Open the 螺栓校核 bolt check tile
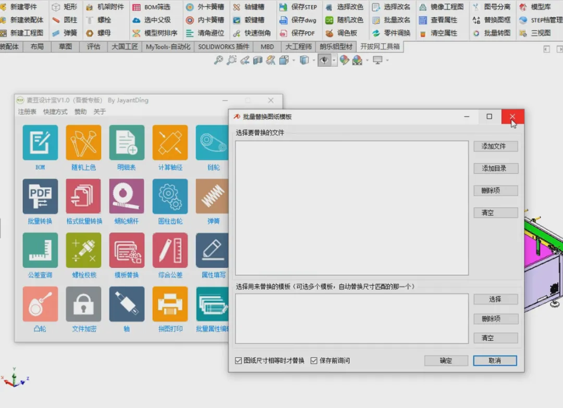563x408 pixels. (83, 250)
